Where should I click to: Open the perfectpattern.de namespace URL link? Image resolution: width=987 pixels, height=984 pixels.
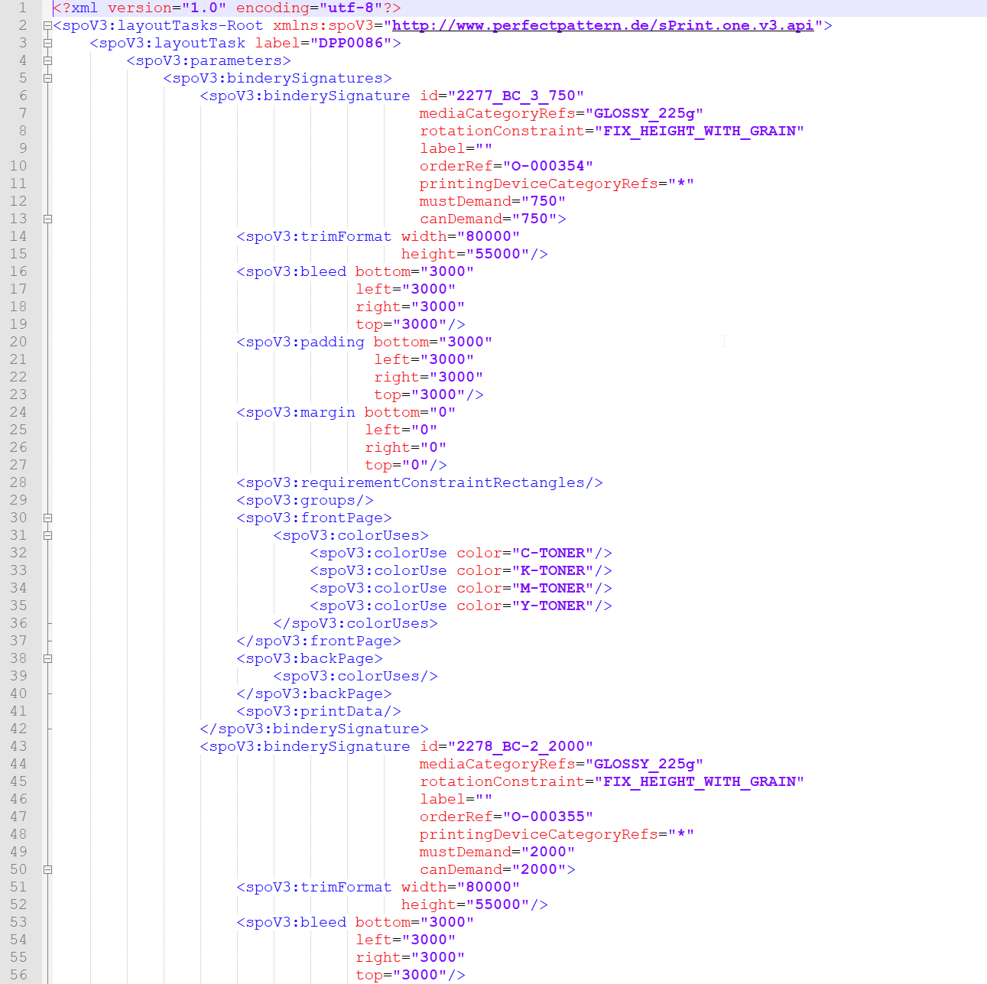(602, 25)
